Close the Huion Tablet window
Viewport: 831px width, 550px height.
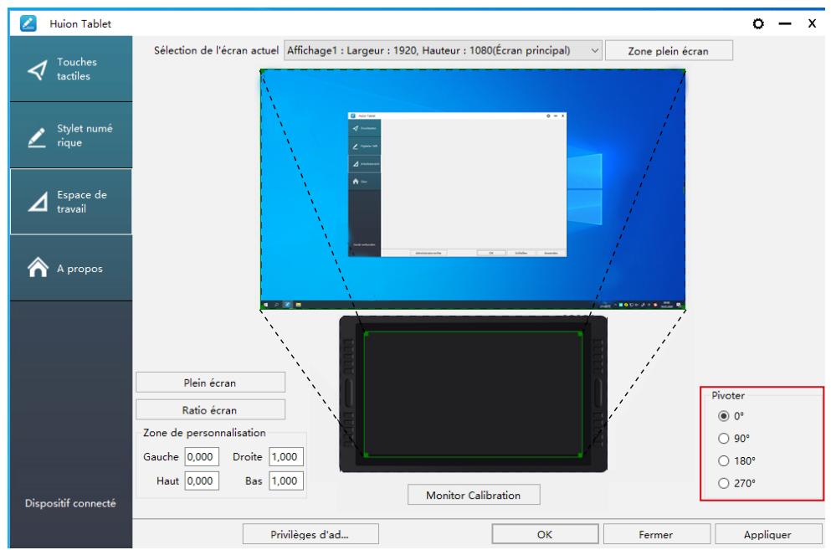(x=812, y=23)
